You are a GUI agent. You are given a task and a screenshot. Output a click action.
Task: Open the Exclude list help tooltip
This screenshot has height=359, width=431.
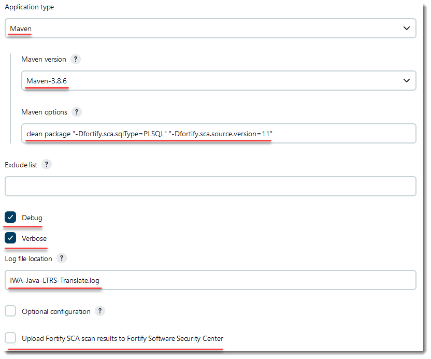click(46, 164)
